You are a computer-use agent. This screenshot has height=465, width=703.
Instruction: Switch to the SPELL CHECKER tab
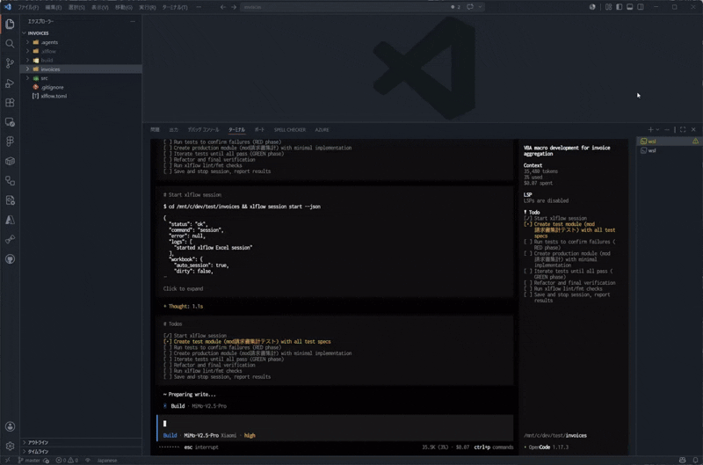click(290, 129)
